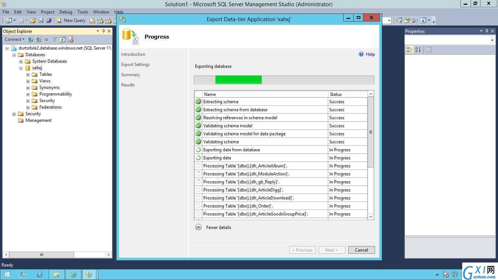The width and height of the screenshot is (498, 280).
Task: Select Summary wizard step
Action: (x=130, y=75)
